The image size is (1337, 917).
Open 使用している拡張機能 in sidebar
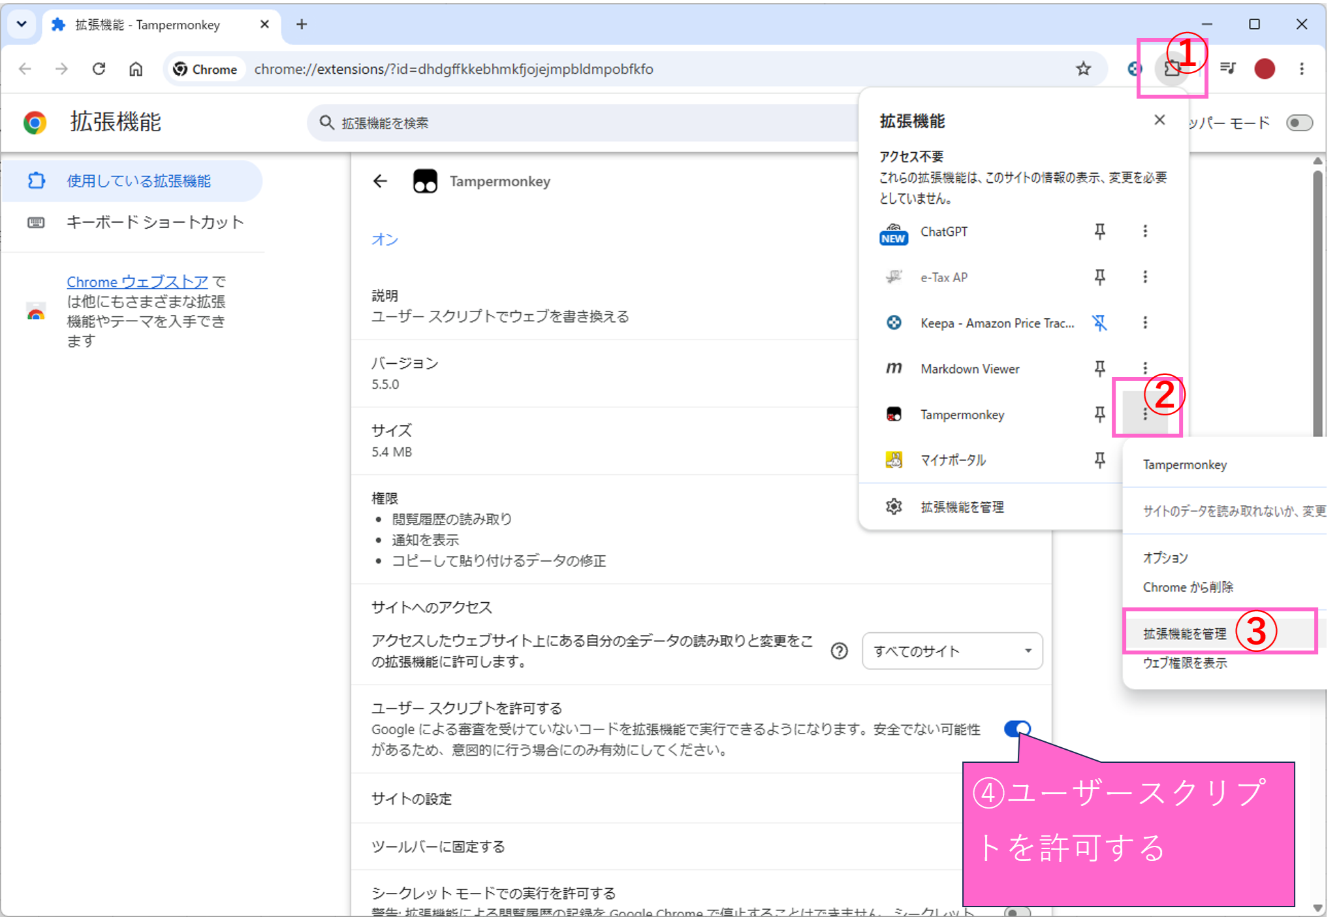point(133,181)
